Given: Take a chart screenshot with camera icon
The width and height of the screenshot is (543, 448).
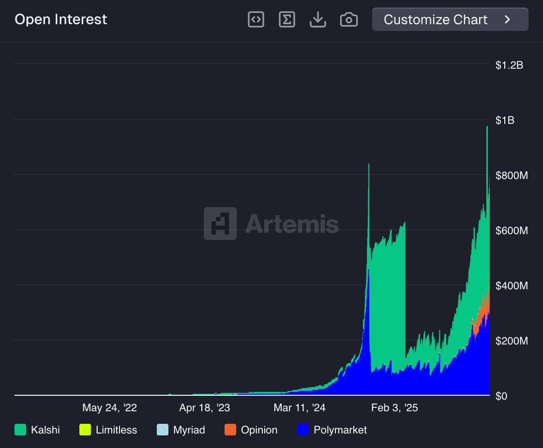Looking at the screenshot, I should click(349, 19).
